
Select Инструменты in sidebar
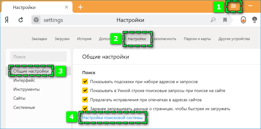pyautogui.click(x=26, y=89)
